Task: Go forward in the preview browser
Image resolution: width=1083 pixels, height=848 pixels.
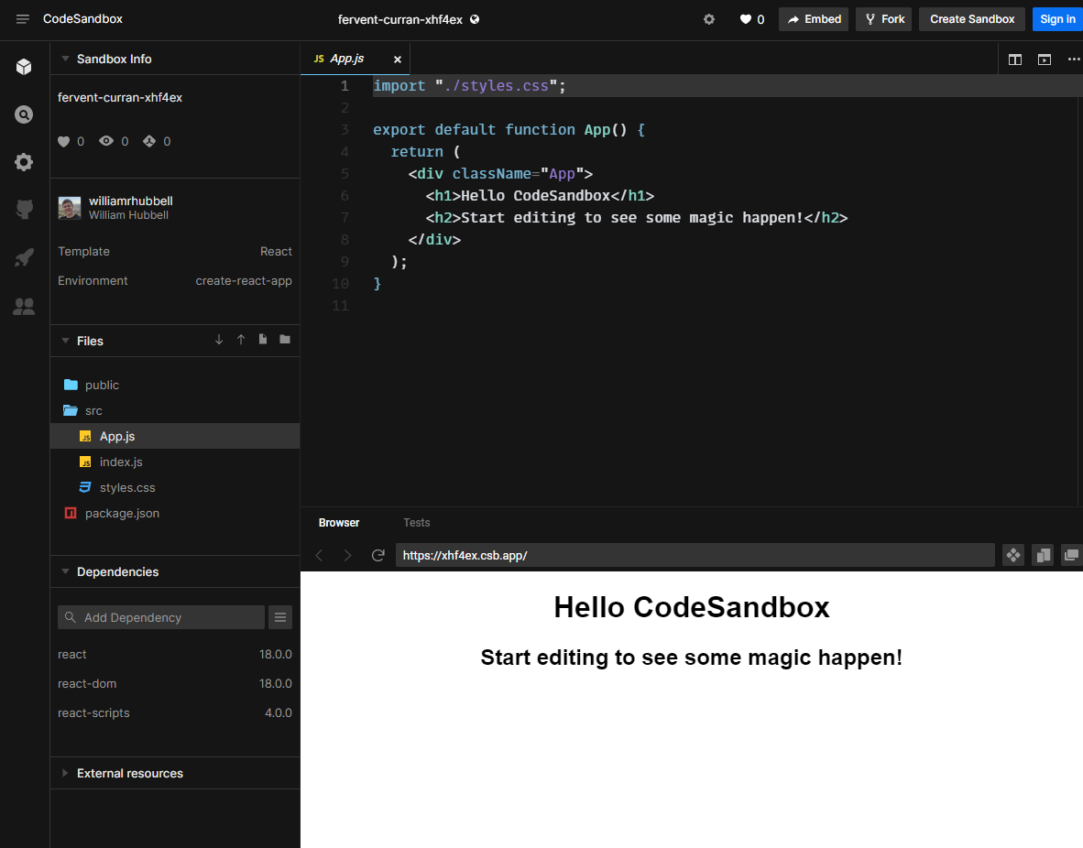Action: (x=347, y=556)
